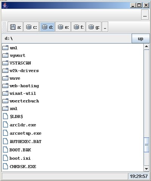Screen dimensions: 151x181
Task: Show more drives with the '..' button
Action: (x=105, y=27)
